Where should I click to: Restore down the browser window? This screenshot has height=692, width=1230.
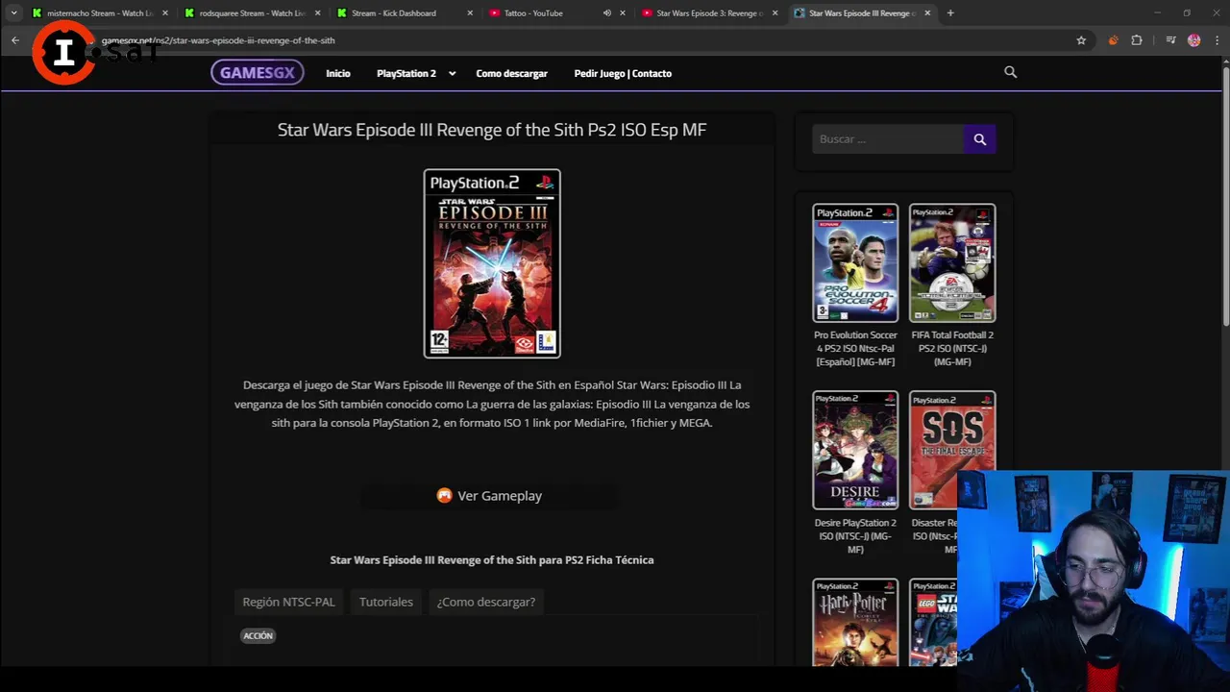pyautogui.click(x=1187, y=12)
